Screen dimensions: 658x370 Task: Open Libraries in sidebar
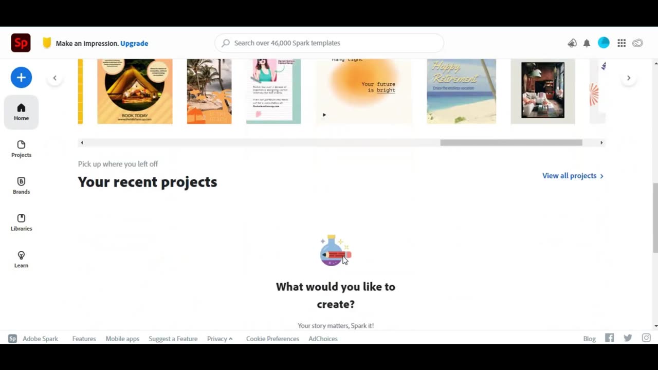tap(21, 223)
